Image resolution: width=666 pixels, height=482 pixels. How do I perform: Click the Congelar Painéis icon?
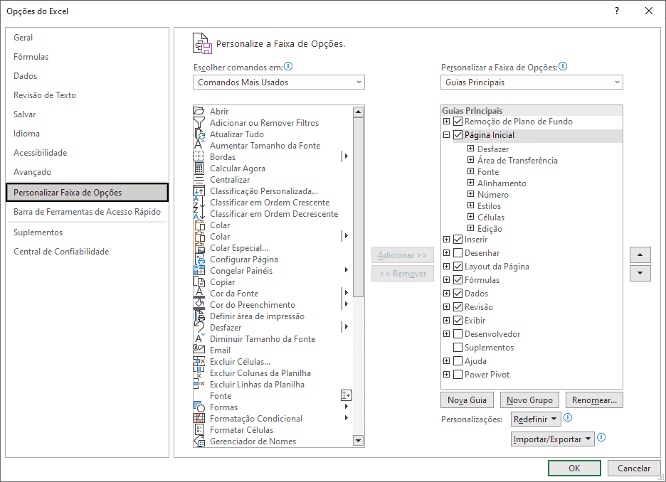pos(199,270)
